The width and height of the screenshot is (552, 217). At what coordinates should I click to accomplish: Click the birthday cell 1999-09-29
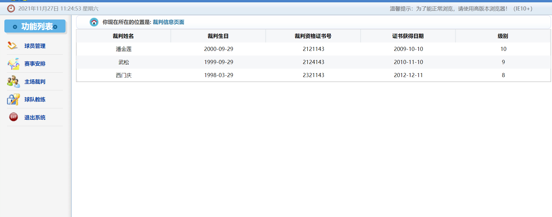219,62
